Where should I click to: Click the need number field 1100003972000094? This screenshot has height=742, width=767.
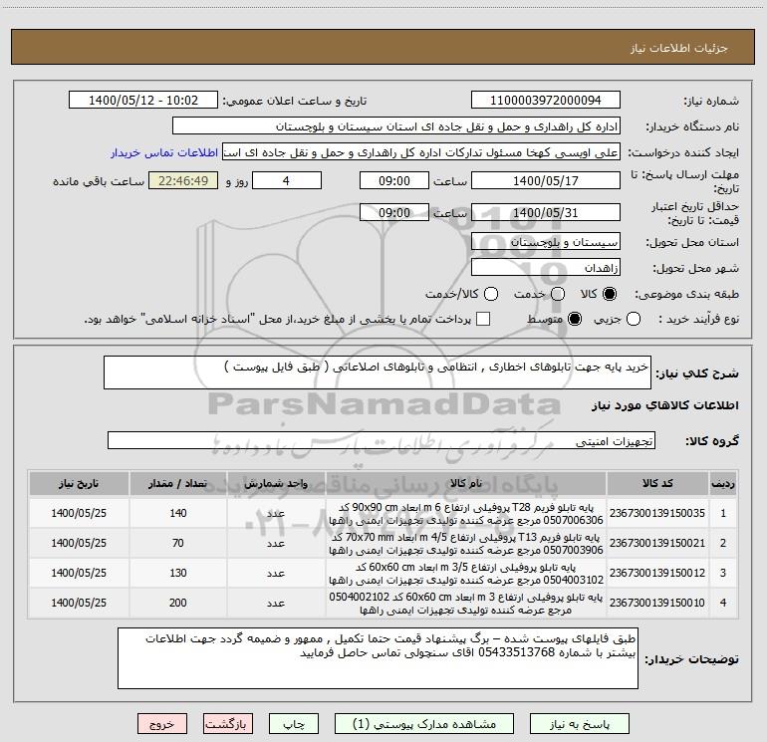click(546, 101)
